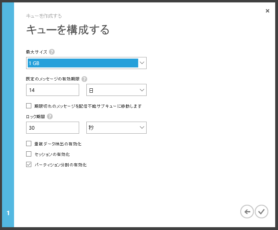This screenshot has height=230, width=278.
Task: Click the 最大サイズ label
Action: point(36,52)
